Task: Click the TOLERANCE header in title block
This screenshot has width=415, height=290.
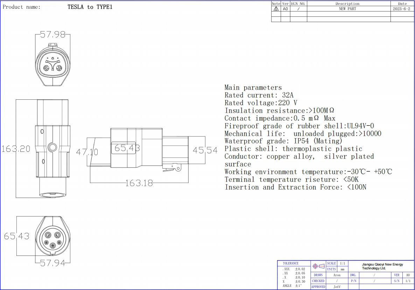Action: [290, 263]
